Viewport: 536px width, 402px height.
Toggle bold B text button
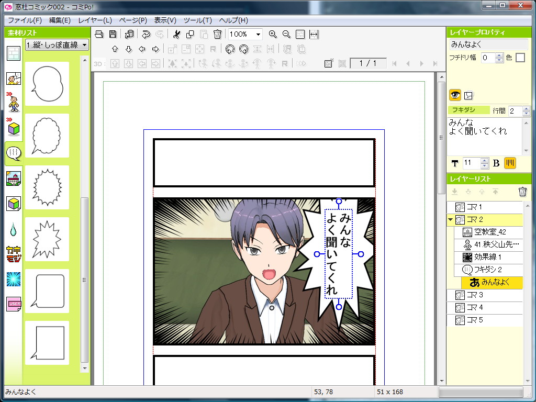pos(496,163)
